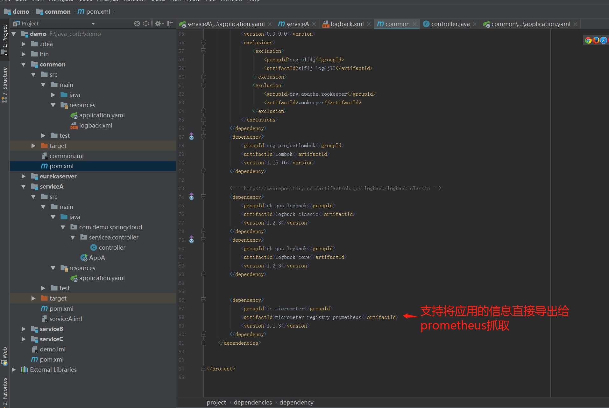Click 'dependency' in bottom XML breadcrumb
This screenshot has width=609, height=408.
[296, 402]
